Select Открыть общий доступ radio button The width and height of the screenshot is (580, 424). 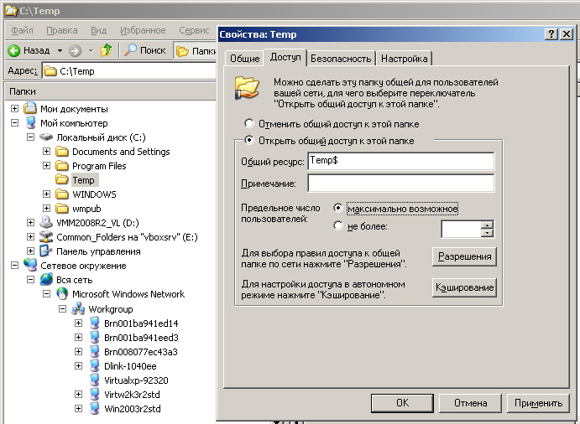click(249, 140)
